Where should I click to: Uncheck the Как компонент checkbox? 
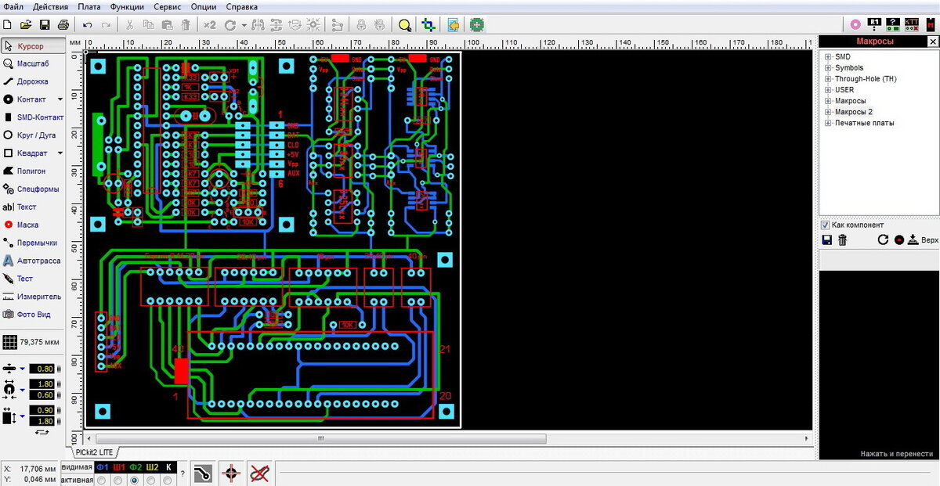tap(826, 225)
